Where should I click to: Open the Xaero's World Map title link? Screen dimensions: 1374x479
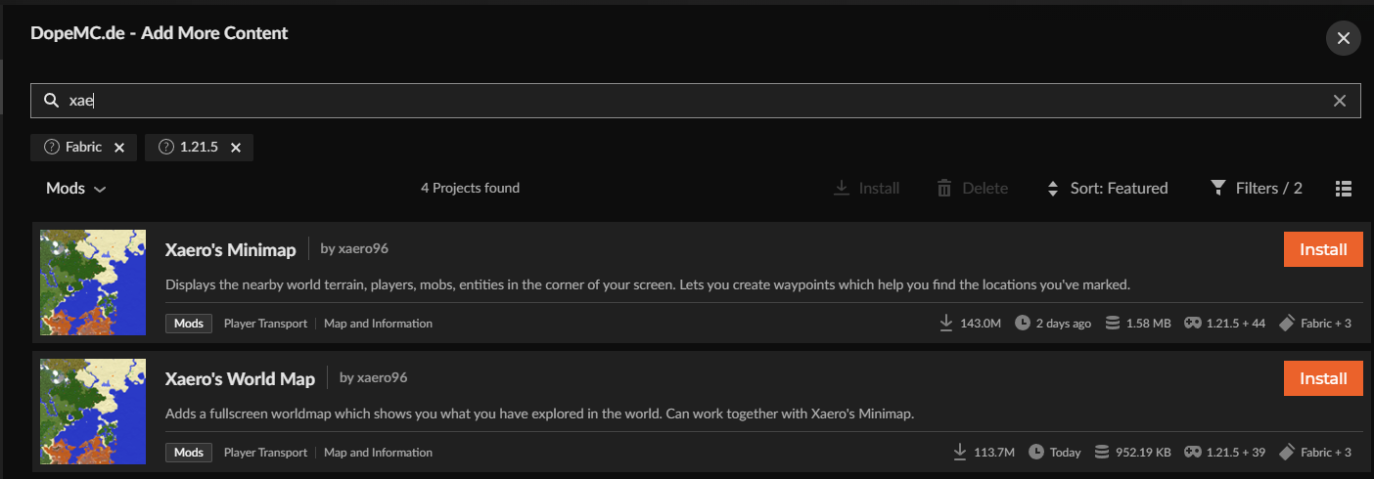240,378
